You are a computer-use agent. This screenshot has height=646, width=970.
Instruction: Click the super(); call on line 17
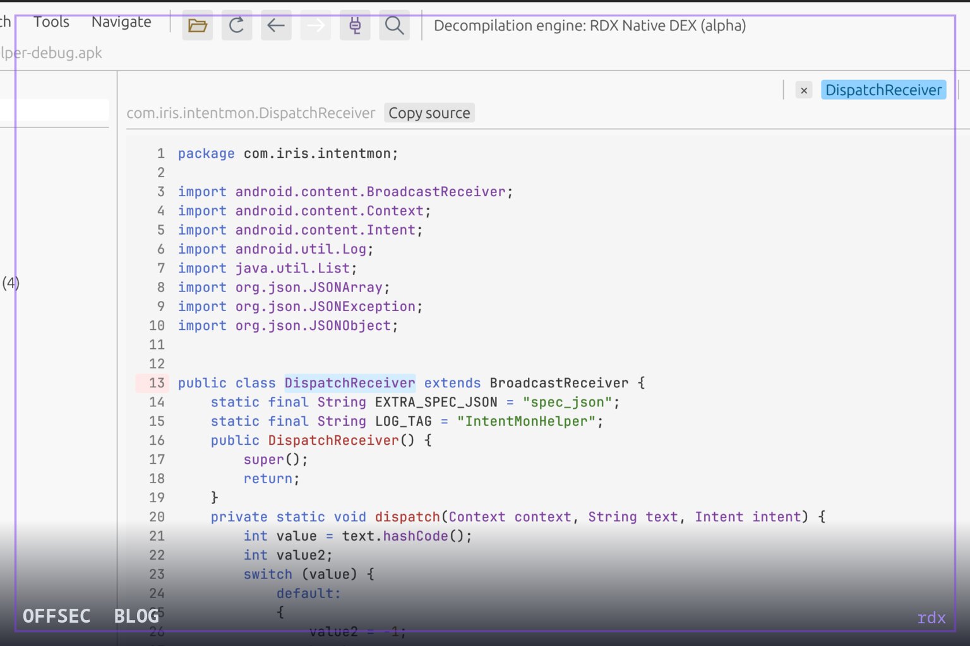point(275,459)
